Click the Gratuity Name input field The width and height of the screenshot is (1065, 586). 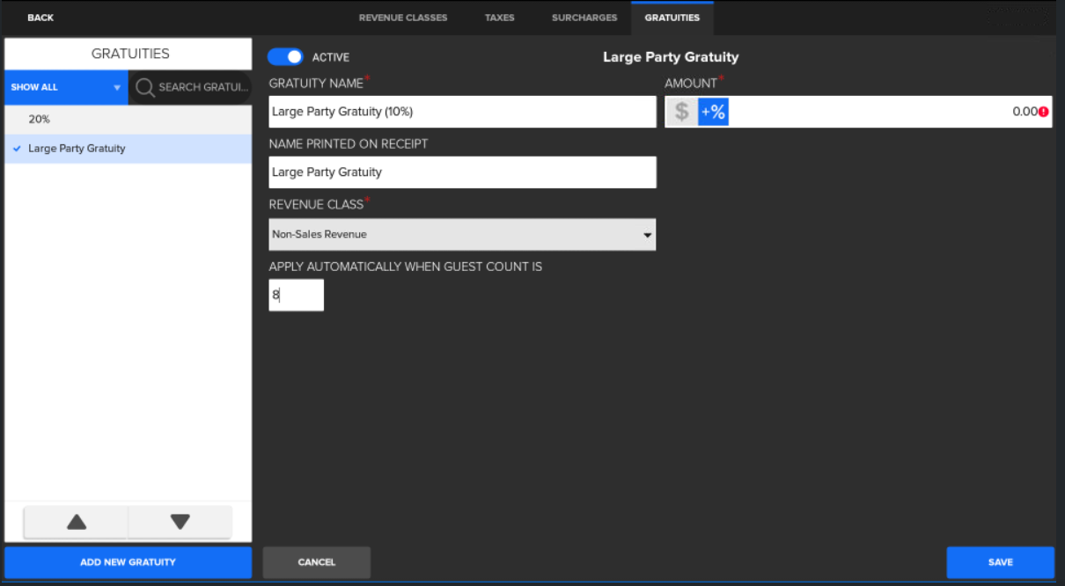point(462,112)
